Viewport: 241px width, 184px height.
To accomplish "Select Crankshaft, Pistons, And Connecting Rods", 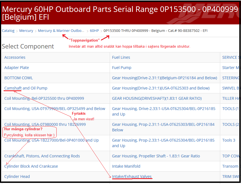I will click(x=42, y=156).
